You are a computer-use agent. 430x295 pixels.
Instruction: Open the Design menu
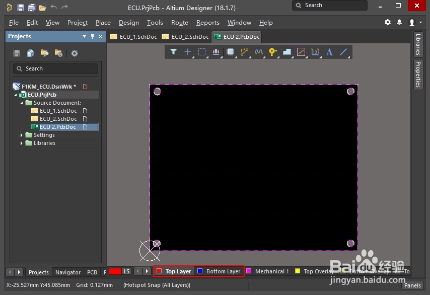point(128,23)
